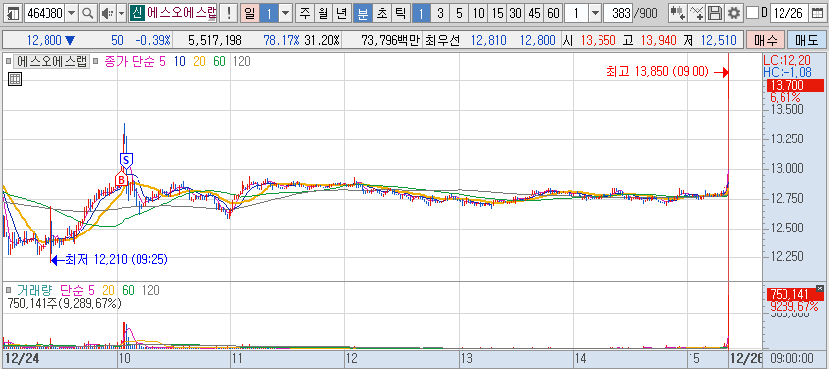Click the volume figure 5,517,198
The image size is (829, 369).
pos(216,40)
